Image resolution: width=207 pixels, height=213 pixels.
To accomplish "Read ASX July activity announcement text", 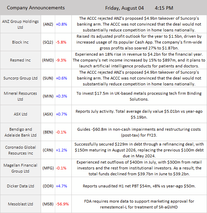I will click(139, 114).
